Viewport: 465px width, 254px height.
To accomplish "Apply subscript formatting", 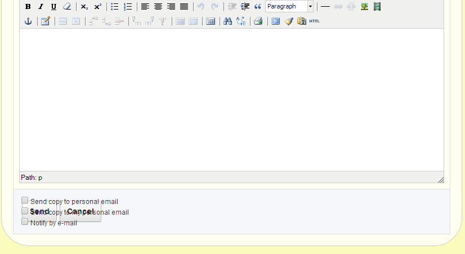I will tap(84, 7).
